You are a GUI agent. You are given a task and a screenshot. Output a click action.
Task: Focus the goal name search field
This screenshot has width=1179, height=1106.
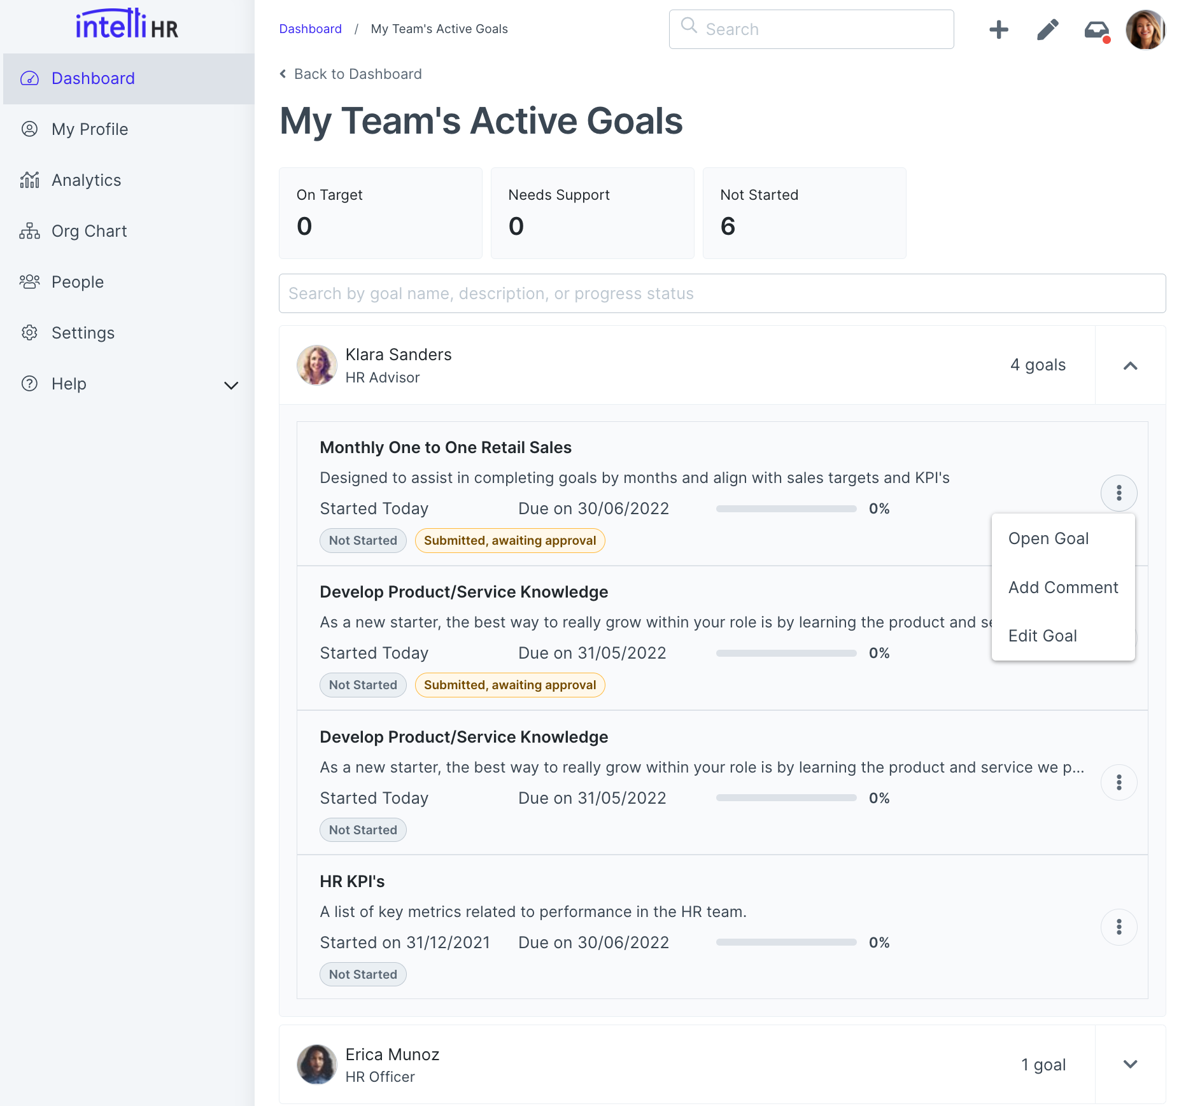point(722,293)
